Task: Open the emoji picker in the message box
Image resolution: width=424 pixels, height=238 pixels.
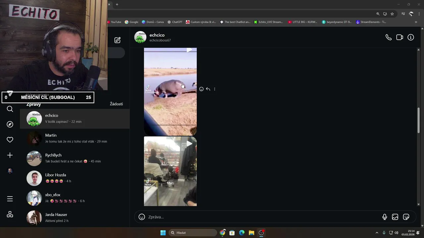Action: click(142, 217)
